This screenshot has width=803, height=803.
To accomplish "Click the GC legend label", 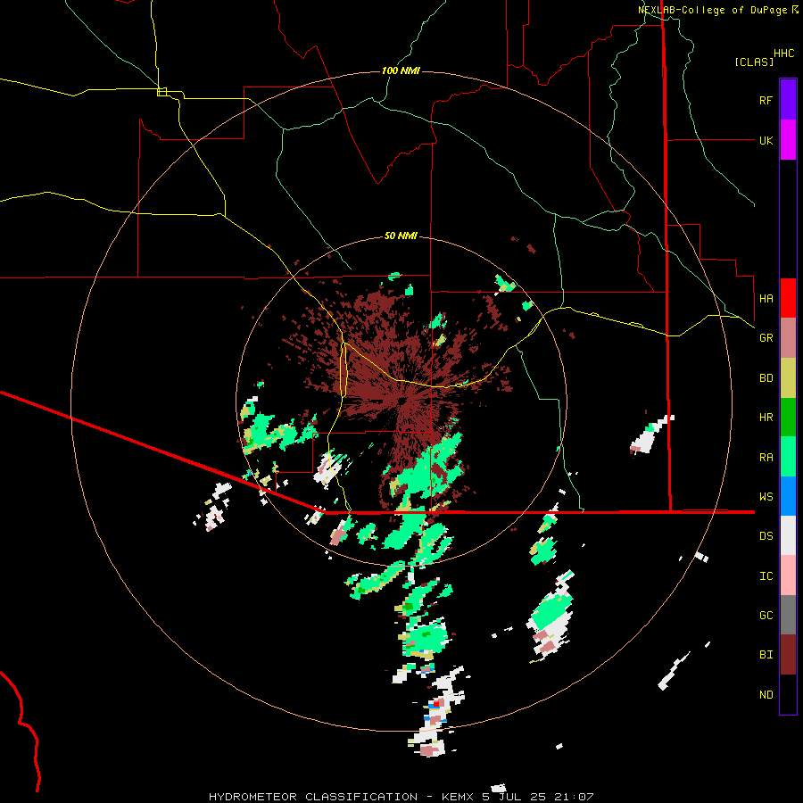I will pyautogui.click(x=766, y=616).
